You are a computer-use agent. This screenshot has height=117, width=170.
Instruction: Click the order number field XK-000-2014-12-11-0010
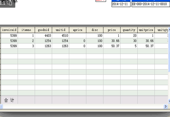(x=151, y=4)
